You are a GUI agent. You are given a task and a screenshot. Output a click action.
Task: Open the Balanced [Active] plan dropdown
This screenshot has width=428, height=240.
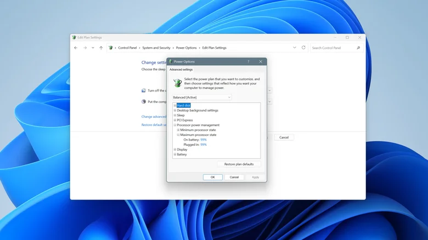(x=202, y=98)
